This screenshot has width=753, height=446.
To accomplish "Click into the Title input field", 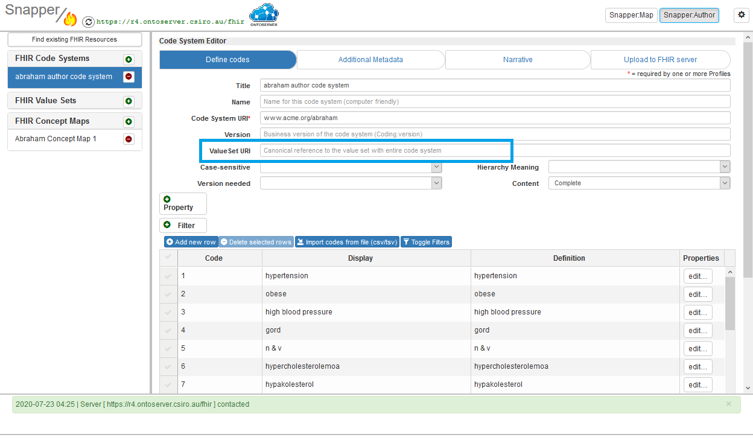I will tap(495, 85).
